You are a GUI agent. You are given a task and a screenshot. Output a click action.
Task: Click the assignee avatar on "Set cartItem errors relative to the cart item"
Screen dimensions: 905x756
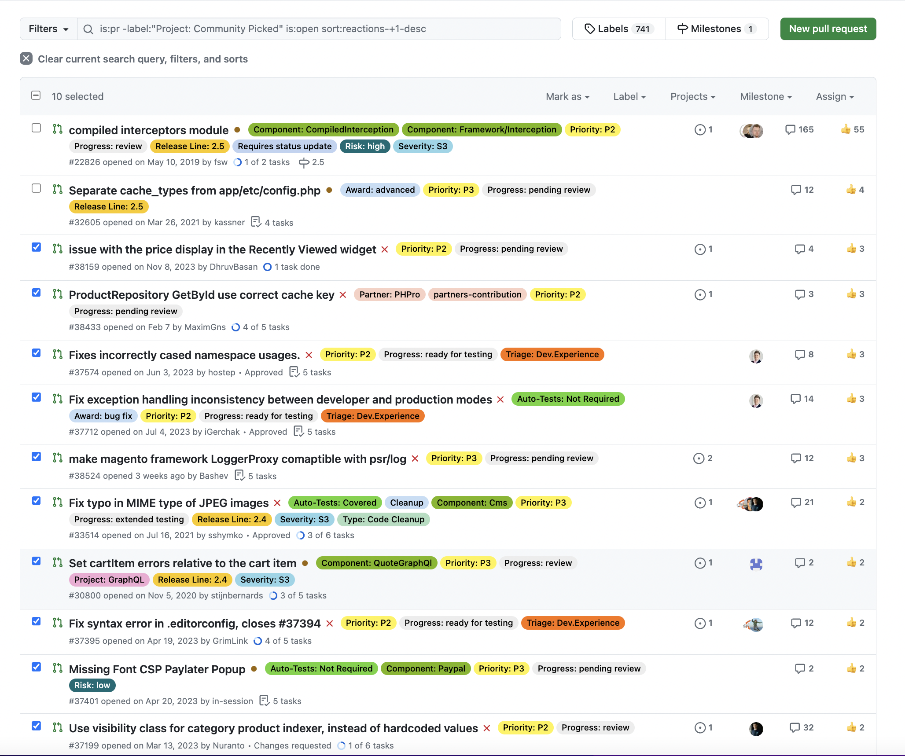click(756, 563)
